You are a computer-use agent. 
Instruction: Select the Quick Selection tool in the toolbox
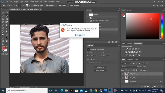tap(7, 16)
